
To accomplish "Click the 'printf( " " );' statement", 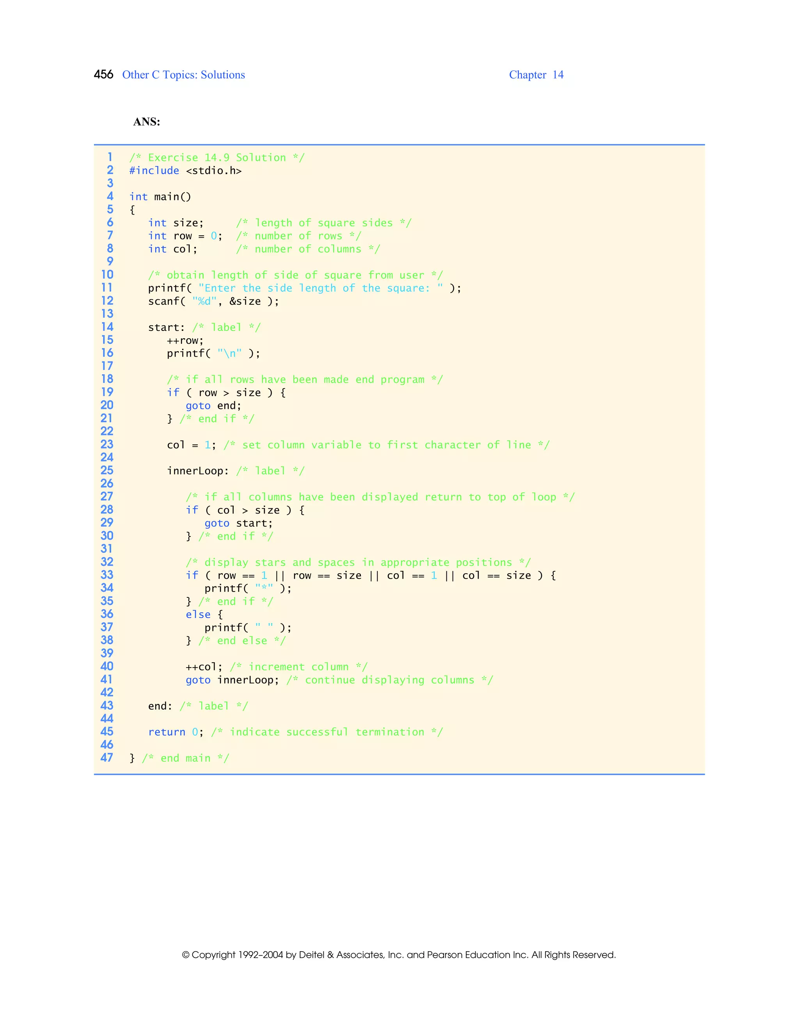I will tap(248, 628).
